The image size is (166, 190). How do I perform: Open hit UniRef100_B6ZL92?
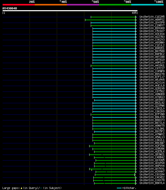click(152, 103)
